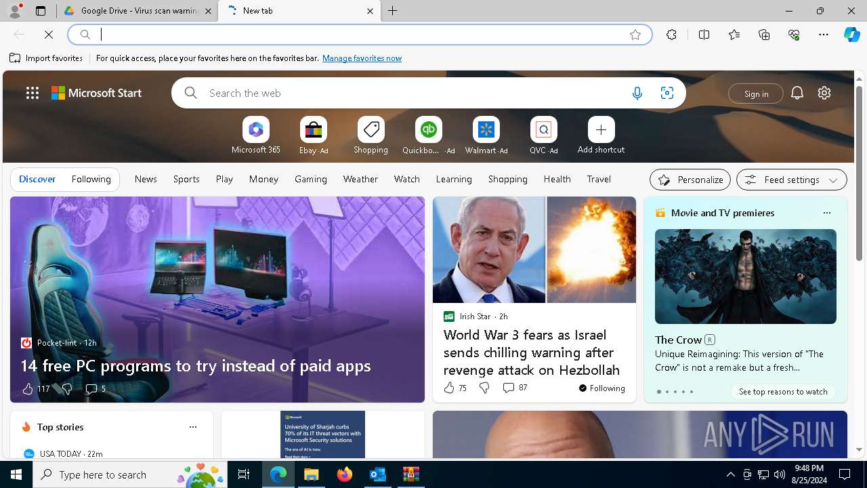Open the 14 free PC programs headline
Viewport: 867px width, 488px height.
(196, 366)
